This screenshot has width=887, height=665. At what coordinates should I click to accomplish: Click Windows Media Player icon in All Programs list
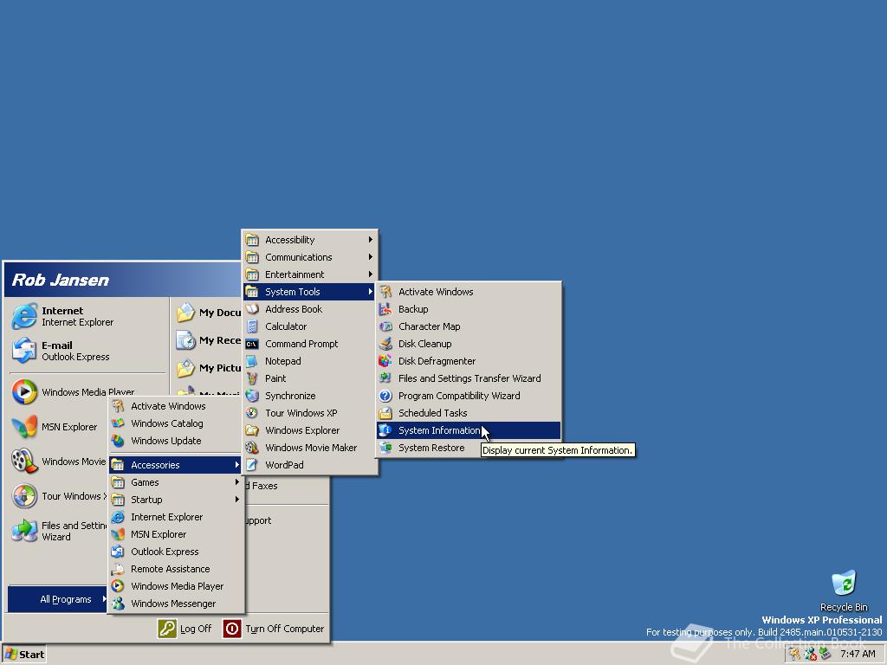pyautogui.click(x=118, y=586)
